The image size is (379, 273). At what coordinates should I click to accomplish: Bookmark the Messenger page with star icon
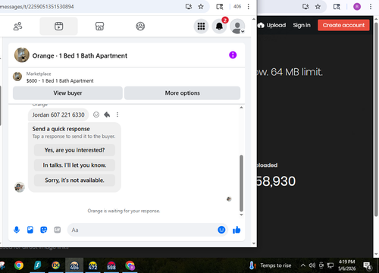[x=201, y=7]
